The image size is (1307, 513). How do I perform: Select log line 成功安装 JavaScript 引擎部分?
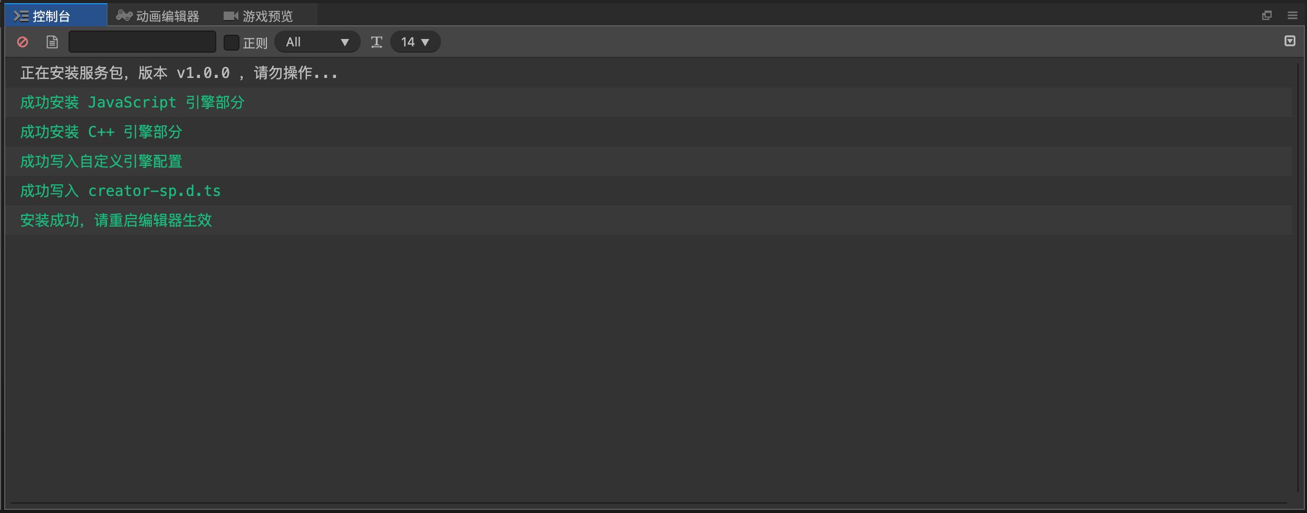[649, 102]
